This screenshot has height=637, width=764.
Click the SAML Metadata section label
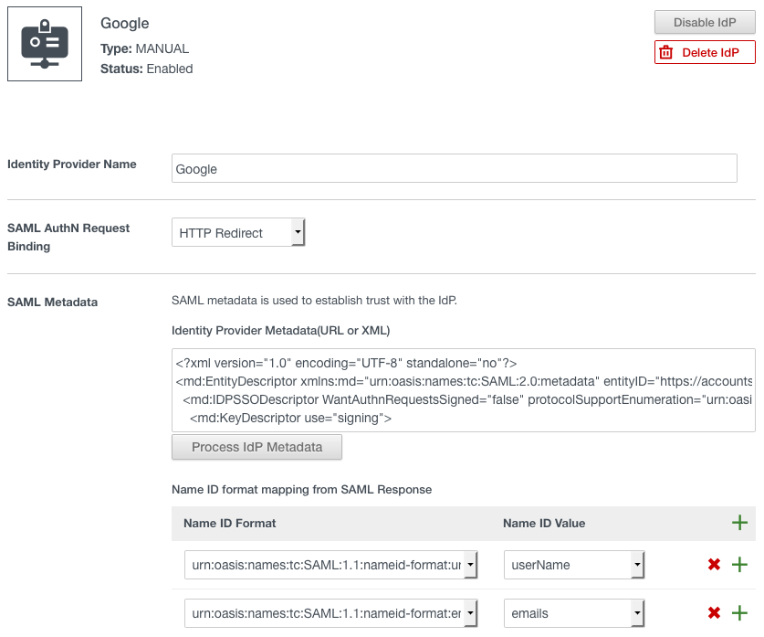coord(52,302)
